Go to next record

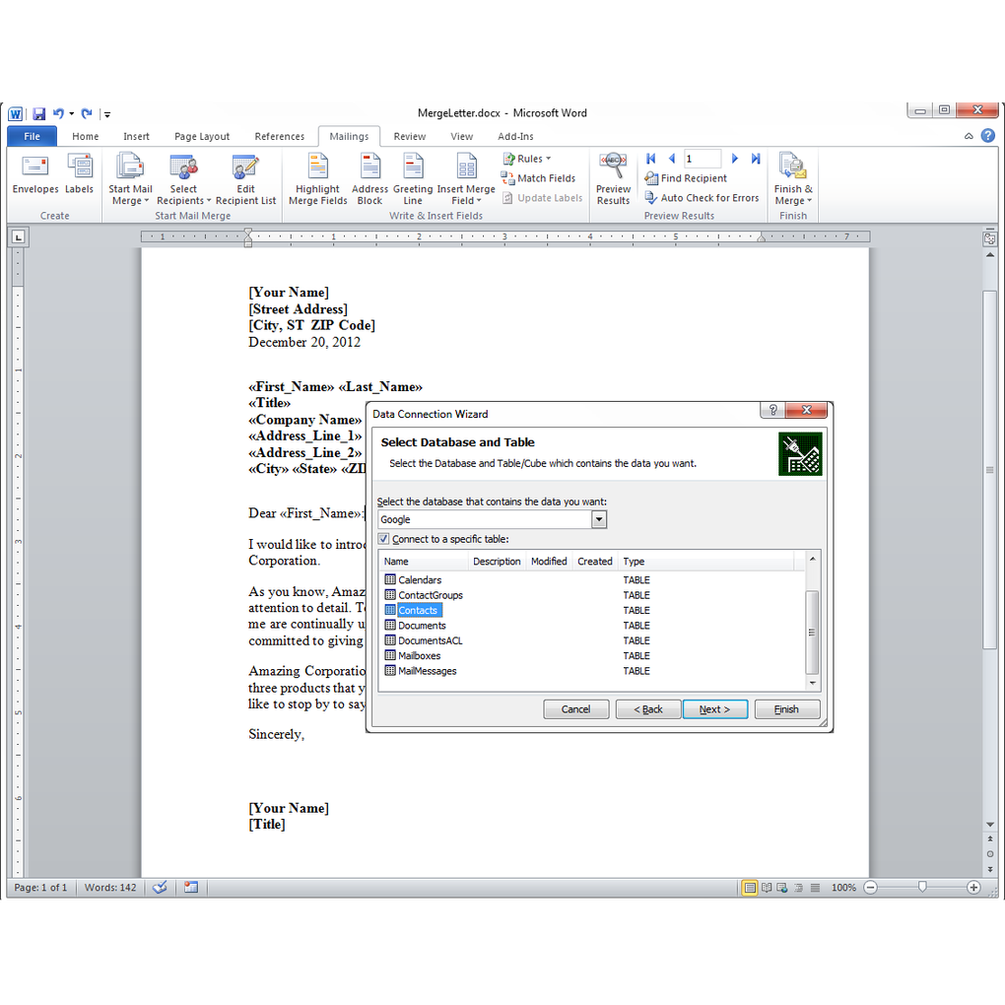pos(734,159)
